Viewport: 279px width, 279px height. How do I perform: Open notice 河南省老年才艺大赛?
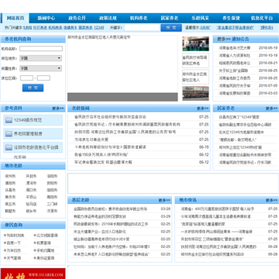[x=235, y=48]
